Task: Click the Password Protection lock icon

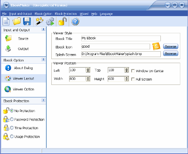Action: tap(6, 119)
